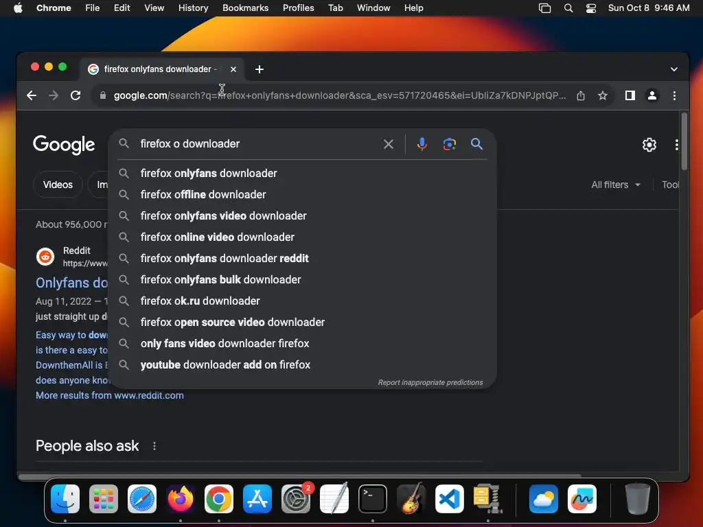This screenshot has width=703, height=527.
Task: Open the Trash in the dock
Action: click(637, 499)
